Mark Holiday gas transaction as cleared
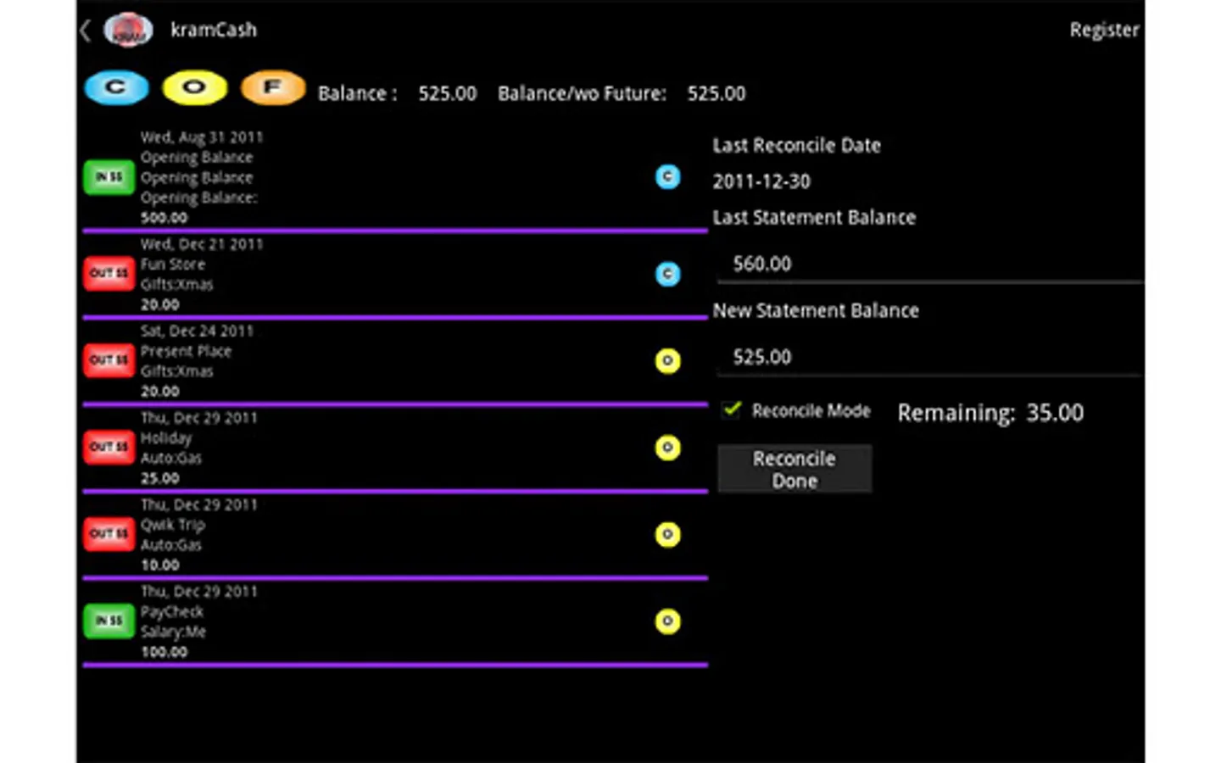 point(667,448)
